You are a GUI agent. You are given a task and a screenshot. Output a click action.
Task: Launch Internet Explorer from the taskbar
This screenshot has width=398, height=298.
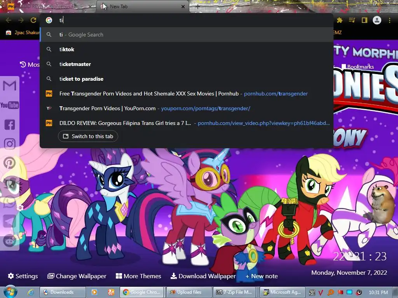(31, 292)
